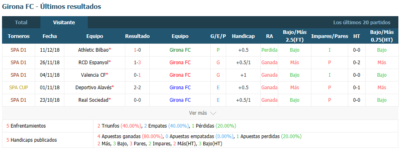This screenshot has height=149, width=400.
Task: Click the SPA CUP tournament label
Action: (19, 87)
